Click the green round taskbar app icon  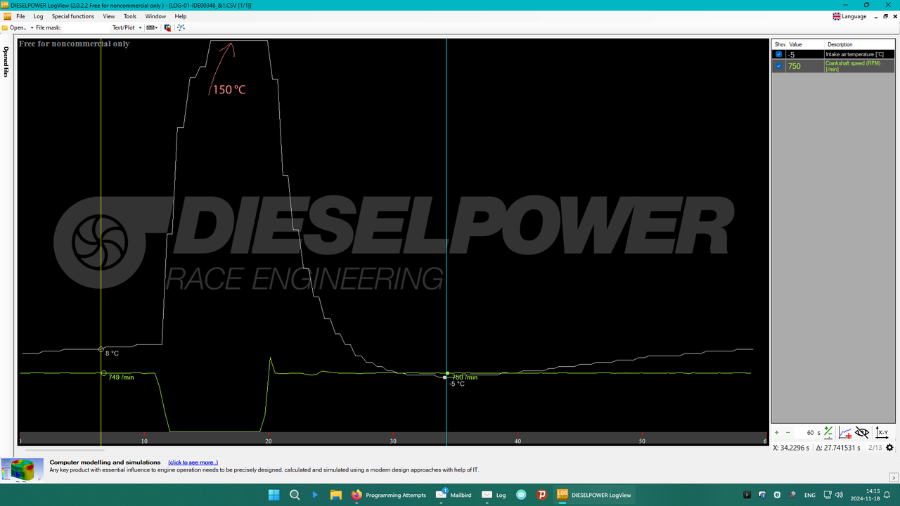(521, 495)
